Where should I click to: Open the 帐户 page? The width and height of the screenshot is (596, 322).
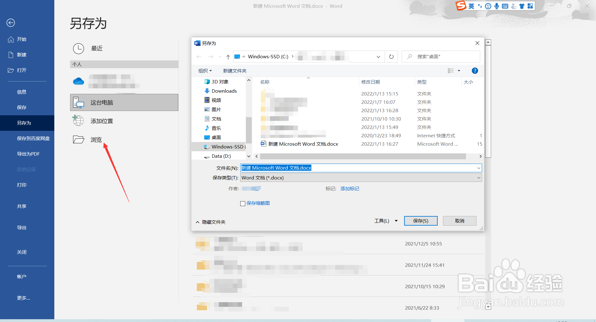click(22, 277)
